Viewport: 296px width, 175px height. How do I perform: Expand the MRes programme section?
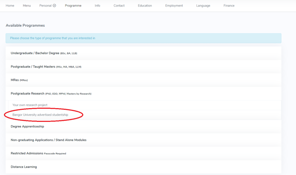[143, 80]
